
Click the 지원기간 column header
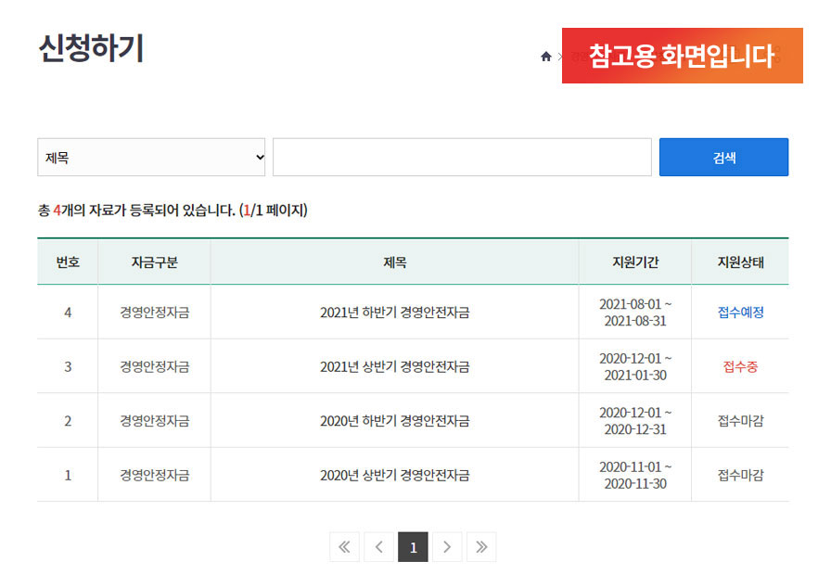(x=635, y=262)
